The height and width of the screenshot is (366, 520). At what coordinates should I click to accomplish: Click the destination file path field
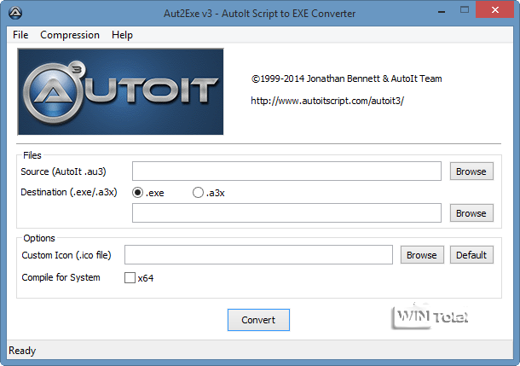coord(286,213)
